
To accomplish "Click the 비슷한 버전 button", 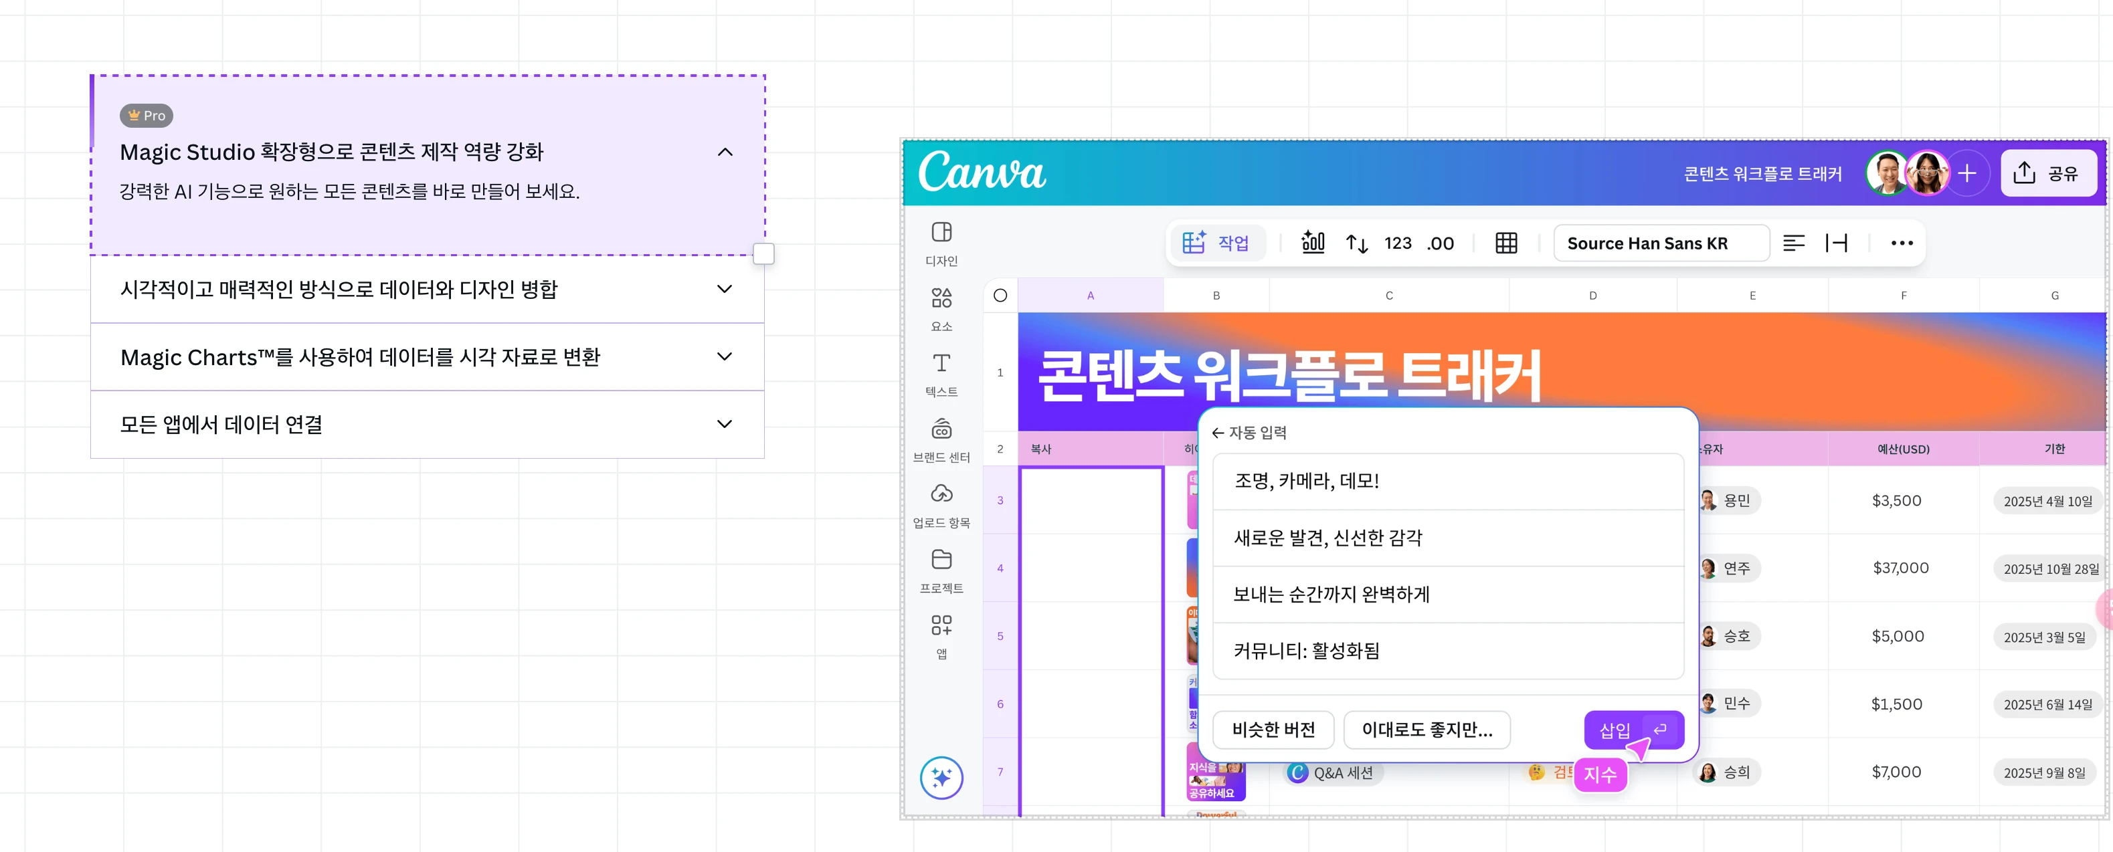I will 1273,730.
